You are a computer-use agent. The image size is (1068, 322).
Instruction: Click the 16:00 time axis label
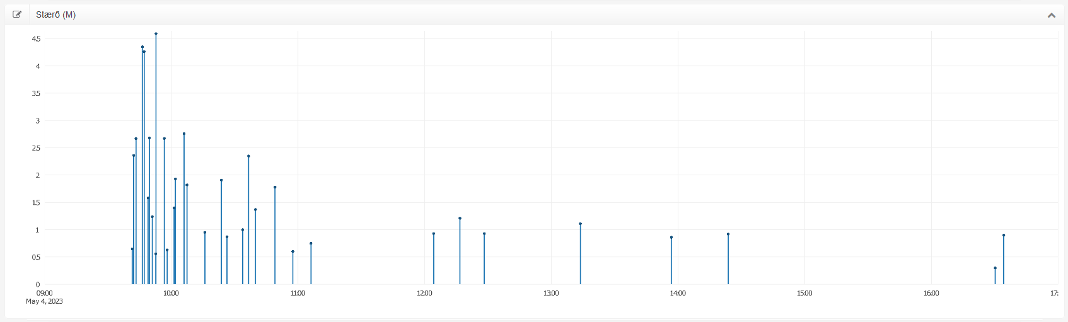tap(931, 293)
